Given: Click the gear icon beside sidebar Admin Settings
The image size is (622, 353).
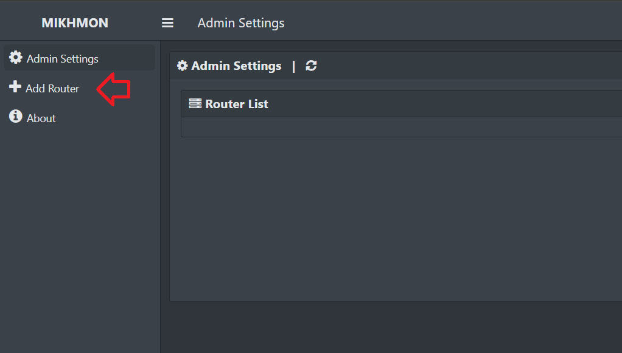Looking at the screenshot, I should (16, 58).
